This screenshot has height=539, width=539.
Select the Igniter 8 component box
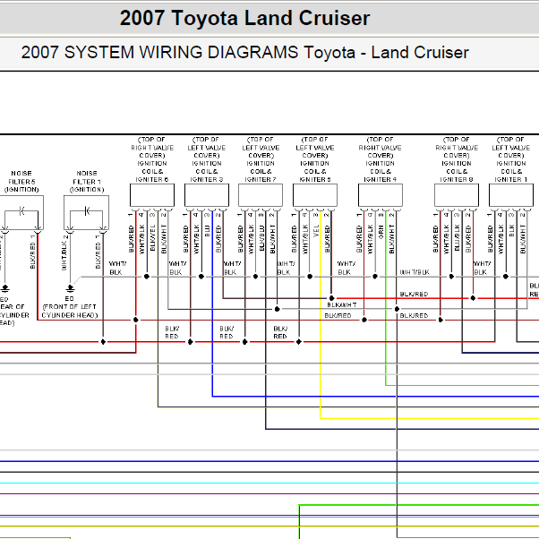point(457,195)
